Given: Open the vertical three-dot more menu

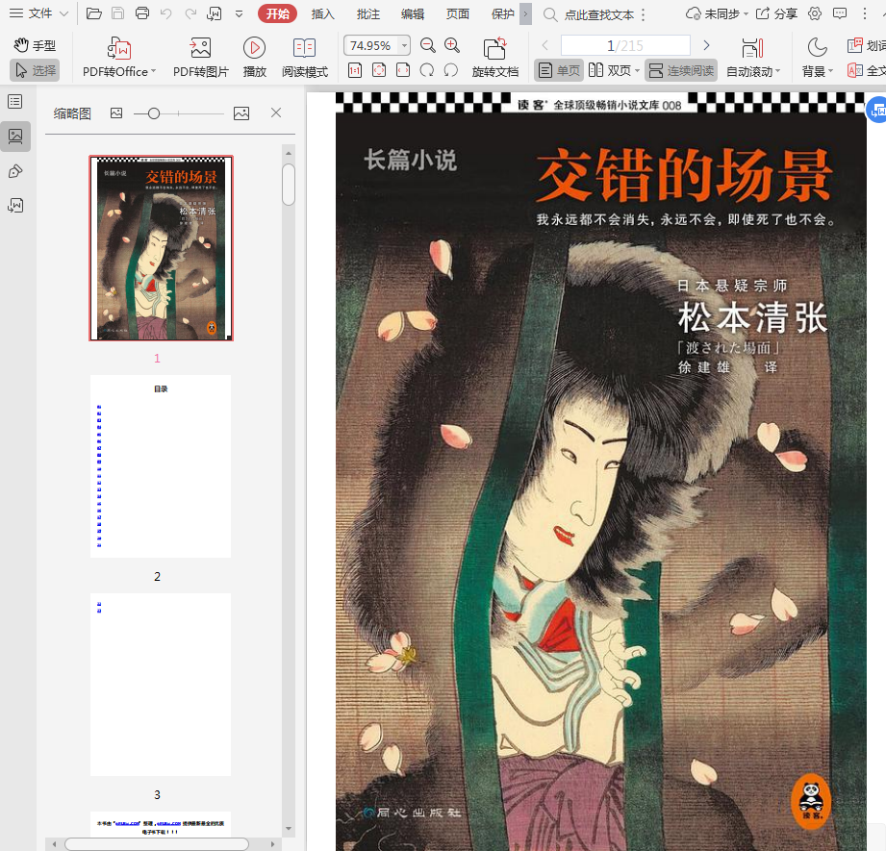Looking at the screenshot, I should (x=865, y=13).
